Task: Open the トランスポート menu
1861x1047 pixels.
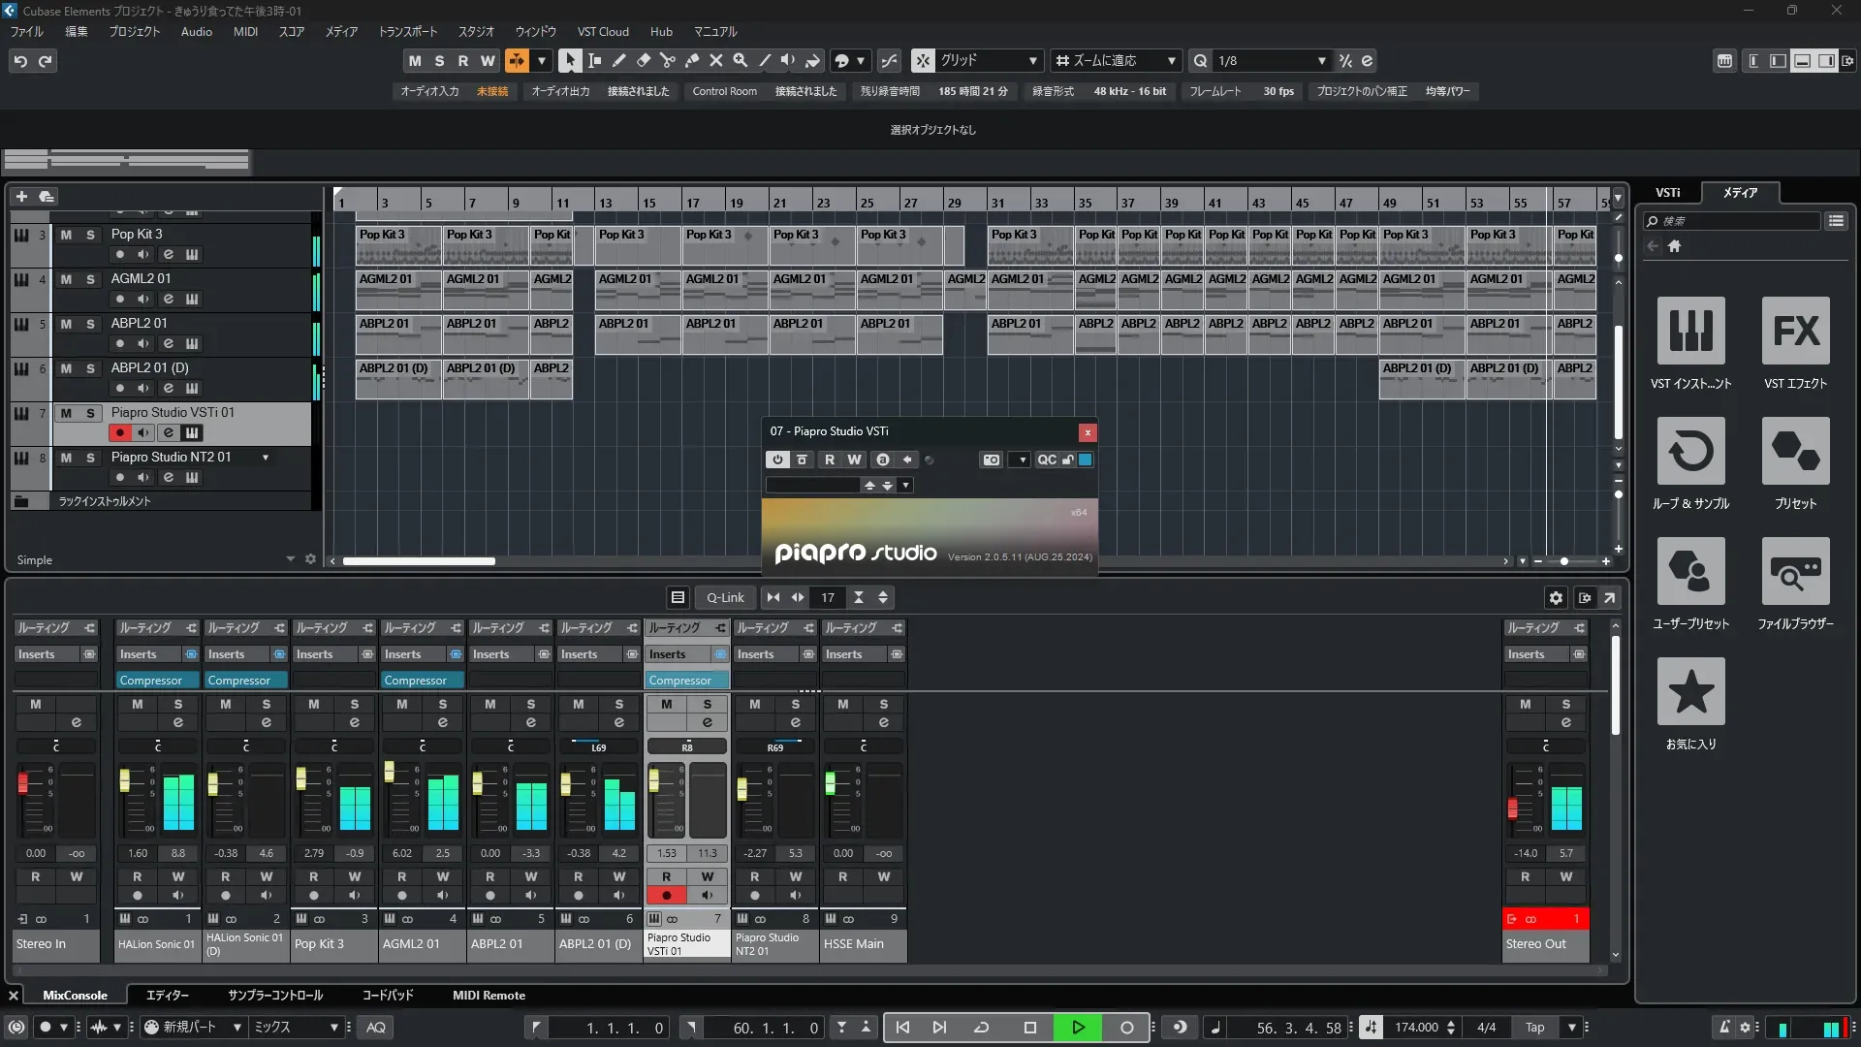Action: click(x=407, y=31)
